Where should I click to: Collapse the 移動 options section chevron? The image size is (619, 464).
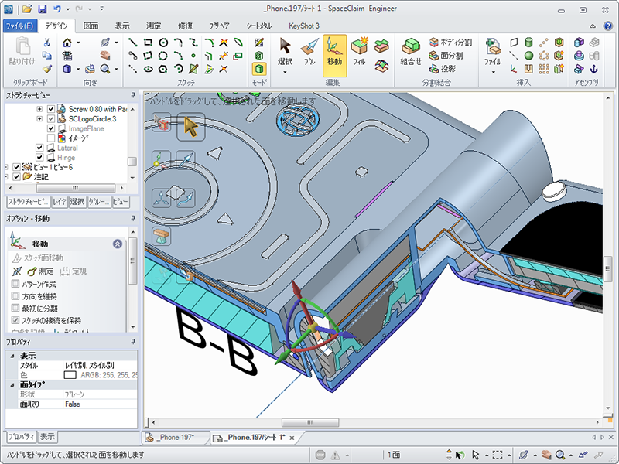click(x=117, y=244)
